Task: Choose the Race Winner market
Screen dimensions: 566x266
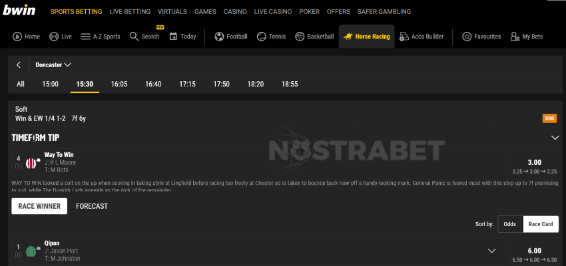Action: 39,206
